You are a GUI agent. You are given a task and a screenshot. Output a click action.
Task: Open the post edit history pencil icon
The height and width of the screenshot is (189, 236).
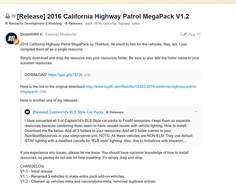click(185, 34)
